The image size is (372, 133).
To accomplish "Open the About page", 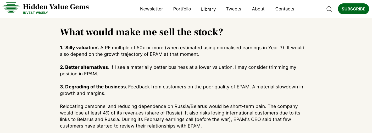I will coord(258,9).
